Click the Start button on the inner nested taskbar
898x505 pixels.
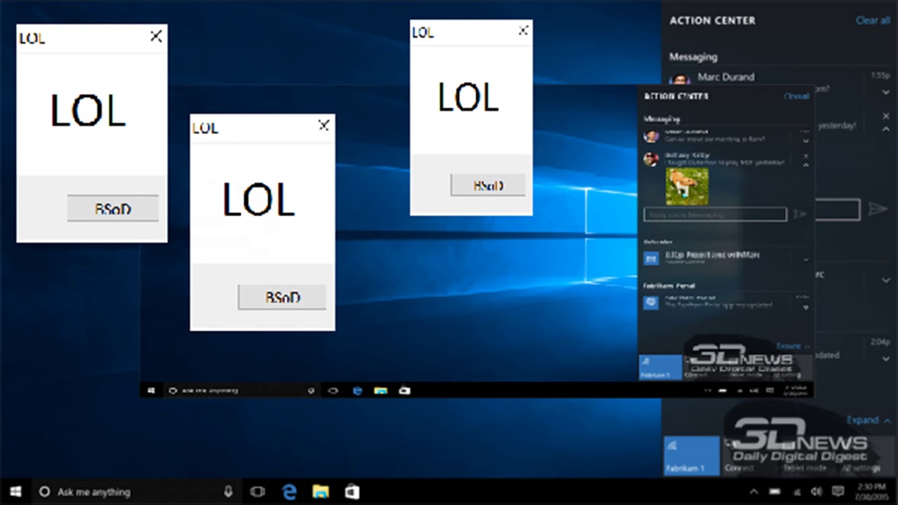[151, 391]
